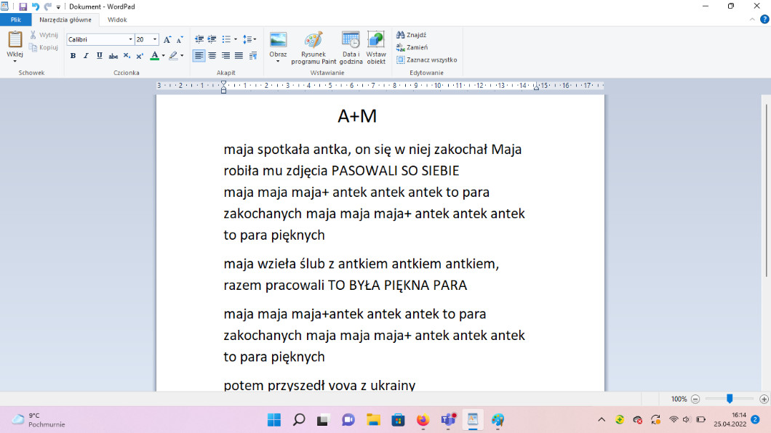The width and height of the screenshot is (771, 433).
Task: Apply subscript formatting
Action: (127, 56)
